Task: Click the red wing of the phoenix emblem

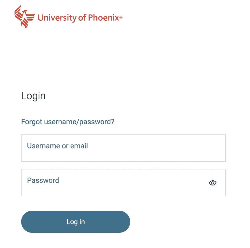Action: pyautogui.click(x=30, y=17)
